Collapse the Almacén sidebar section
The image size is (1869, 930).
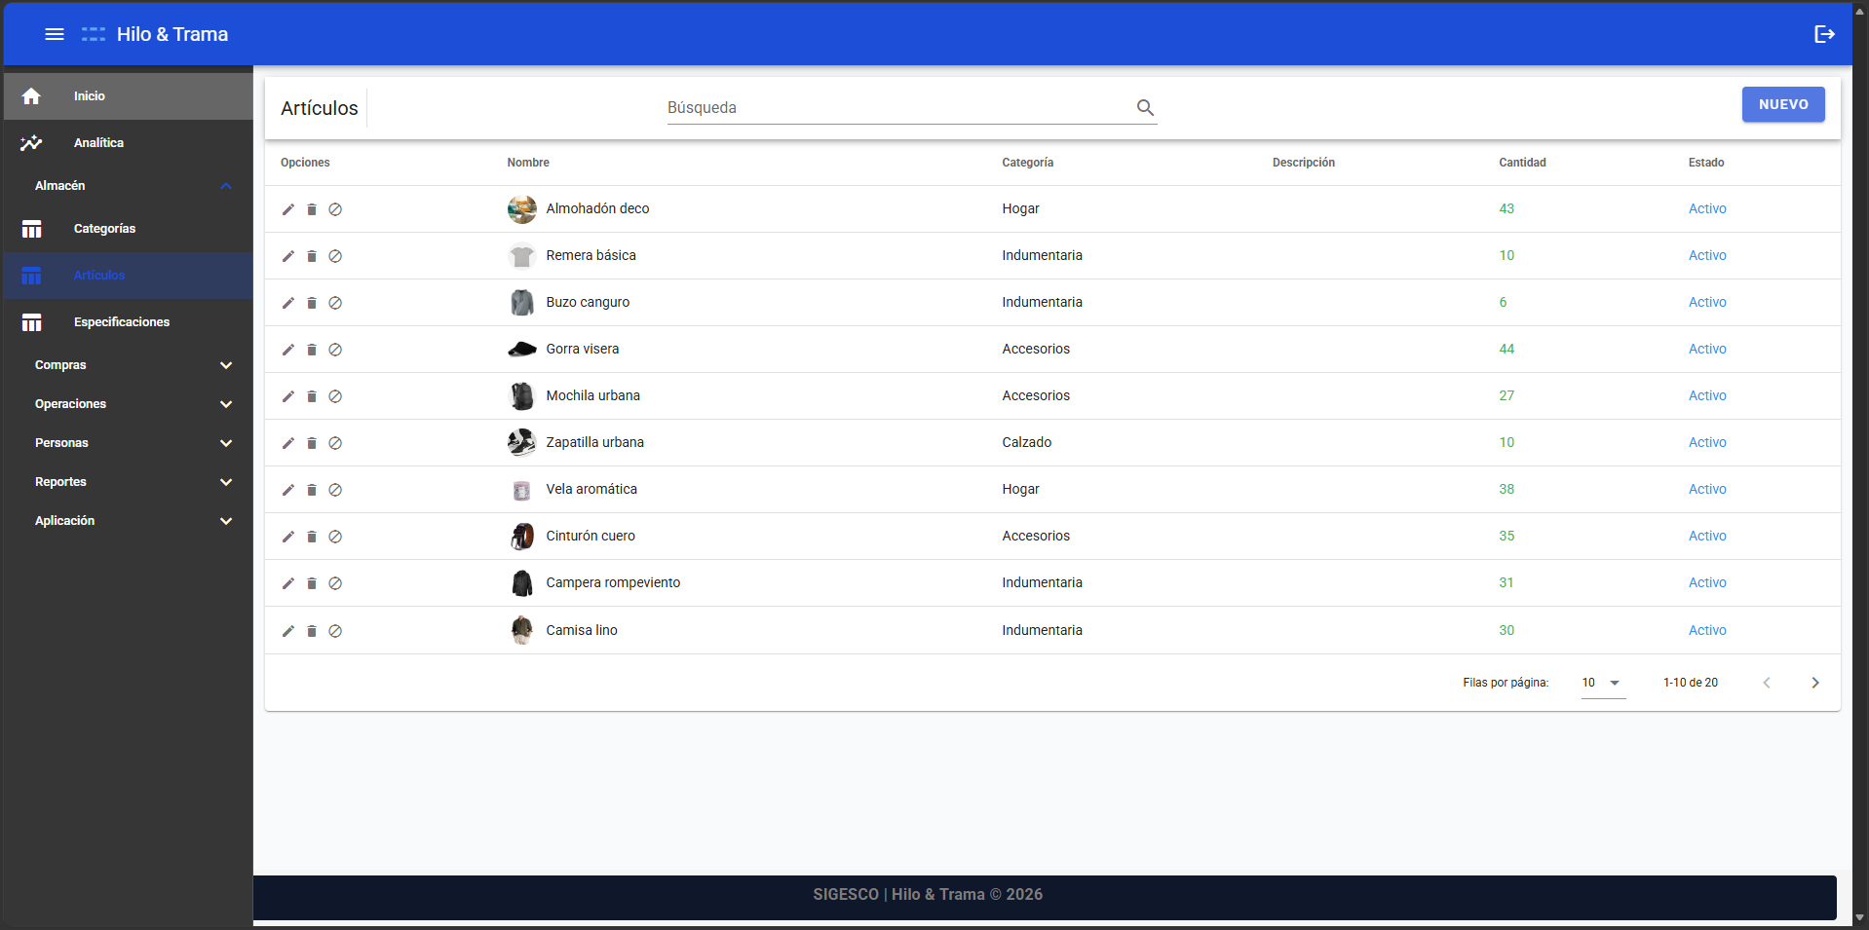pos(128,186)
